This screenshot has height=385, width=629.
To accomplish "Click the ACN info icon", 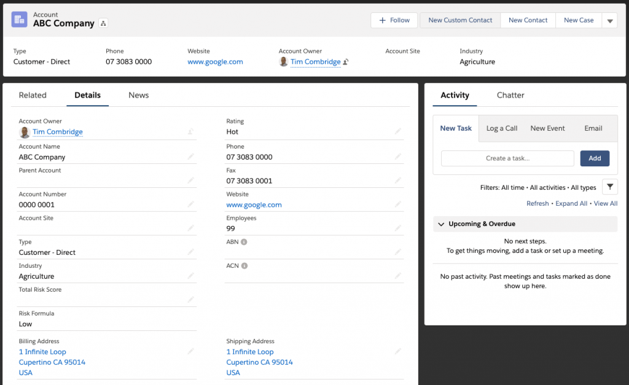I will click(x=243, y=265).
